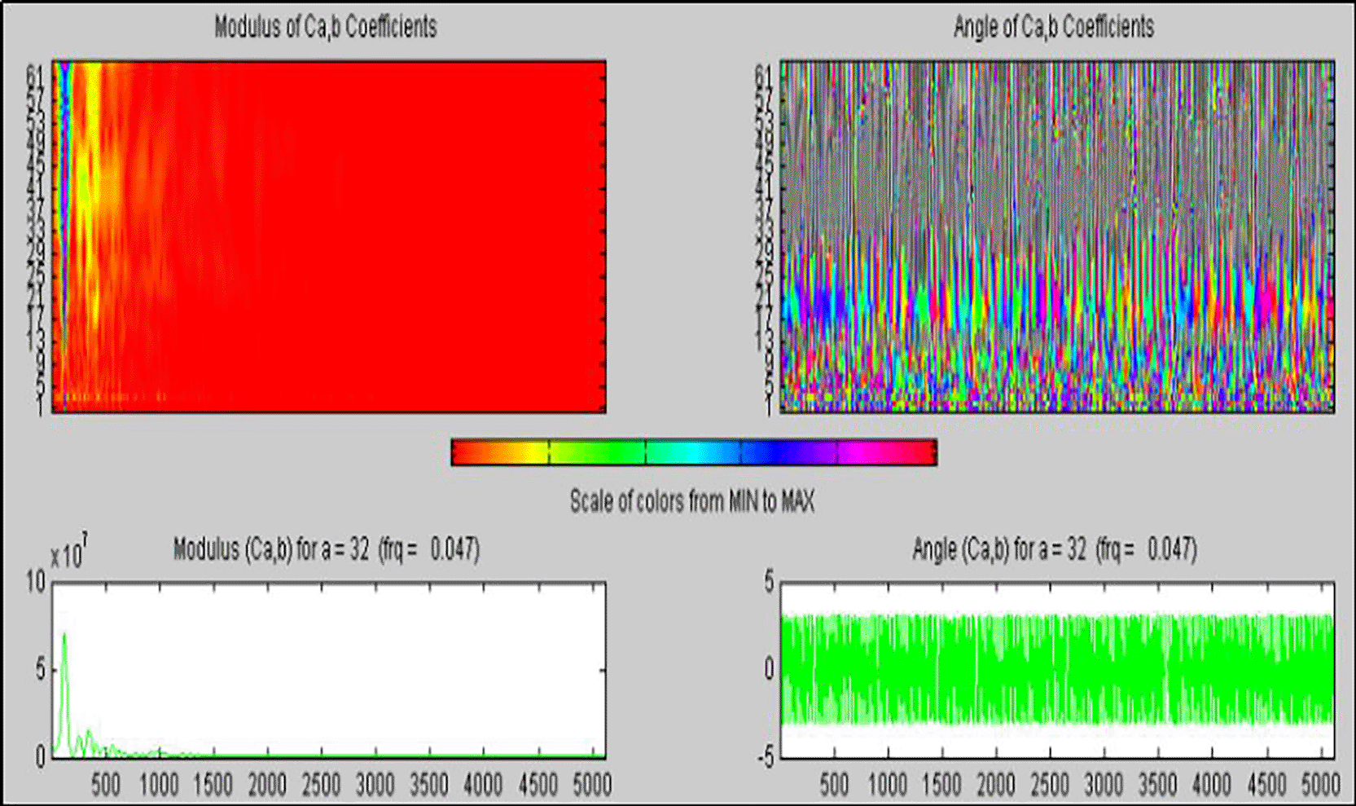Select the green region of the color scale bar
Viewport: 1356px width, 806px height.
pyautogui.click(x=599, y=452)
